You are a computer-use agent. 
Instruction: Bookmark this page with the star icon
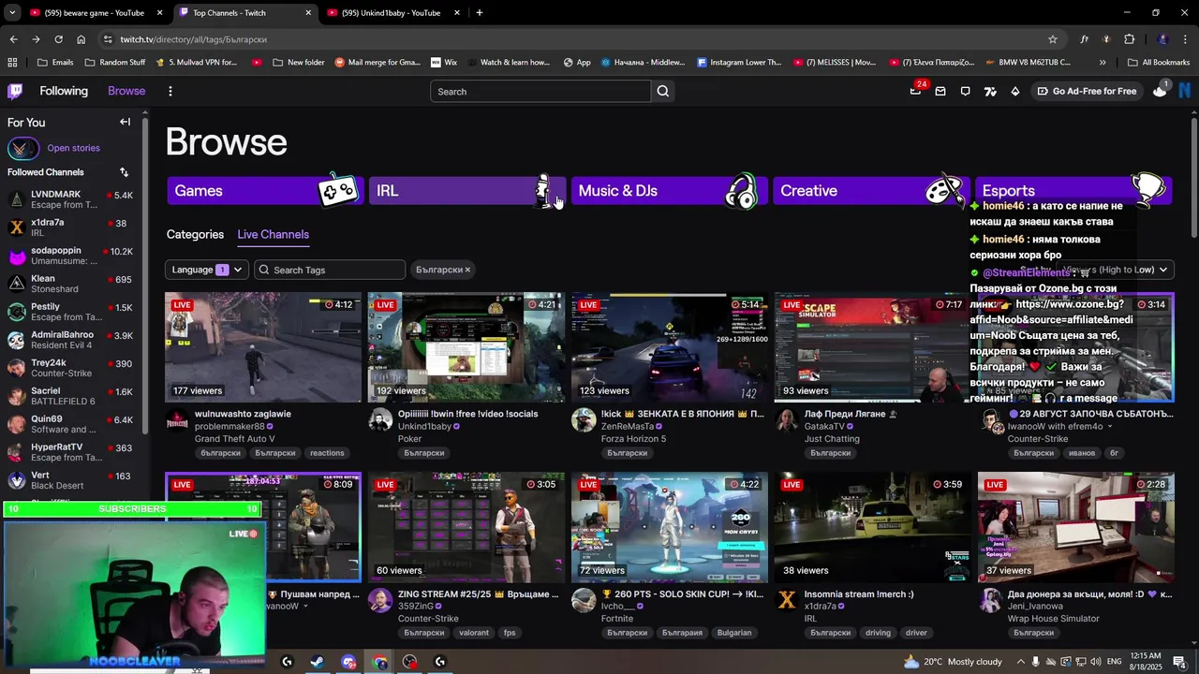click(1053, 39)
